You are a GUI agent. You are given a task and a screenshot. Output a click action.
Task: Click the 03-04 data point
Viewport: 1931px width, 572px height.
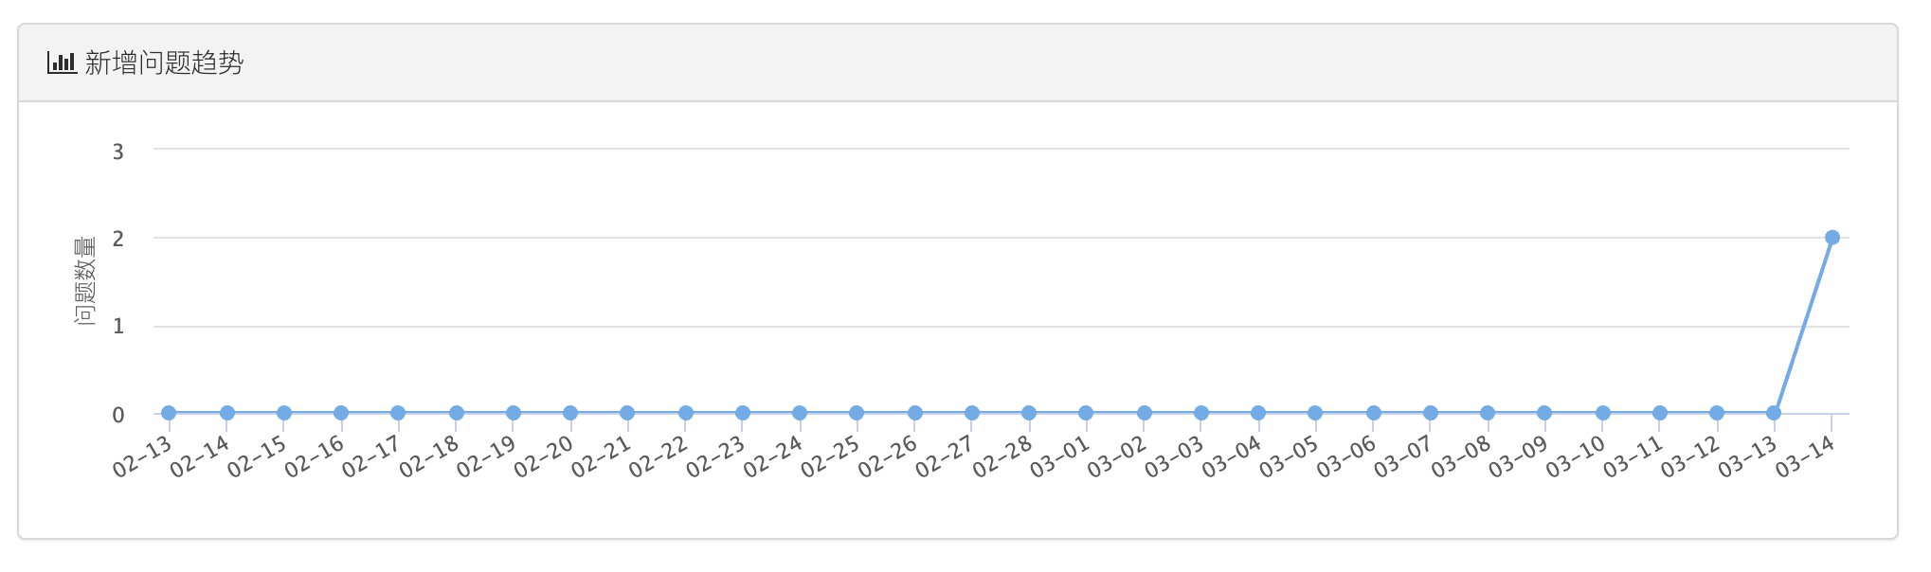click(x=1258, y=413)
